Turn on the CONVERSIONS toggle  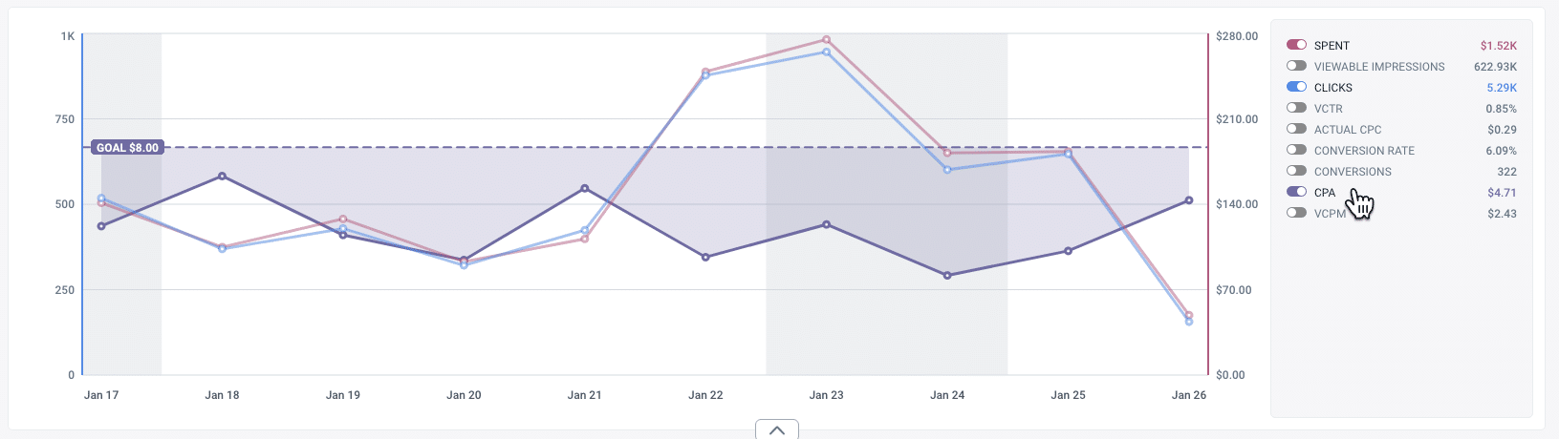point(1296,171)
